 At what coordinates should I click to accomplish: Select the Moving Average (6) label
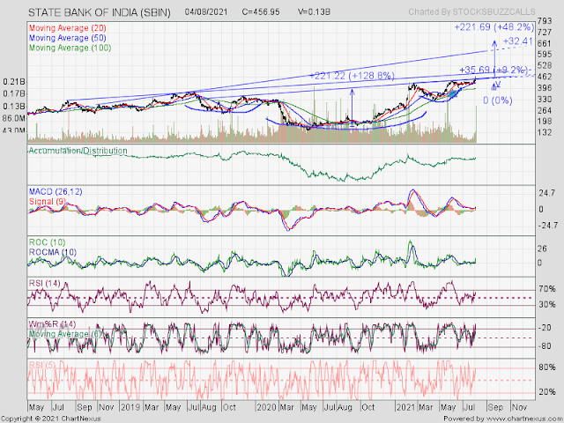point(65,334)
